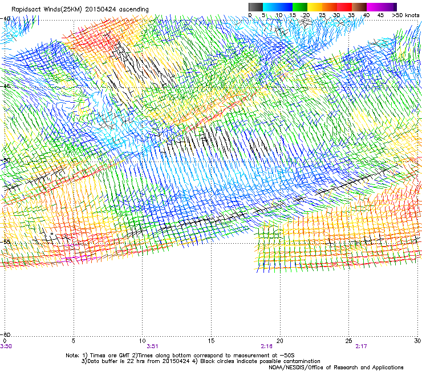This screenshot has width=422, height=371.
Task: Select the brown 35-40 knots legend swatch
Action: 359,7
